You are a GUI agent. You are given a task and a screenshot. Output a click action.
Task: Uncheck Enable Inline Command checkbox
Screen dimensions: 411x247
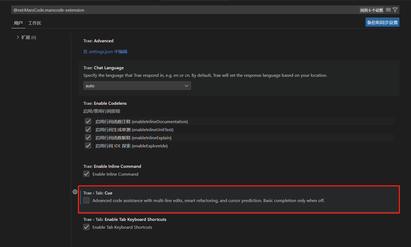(86, 174)
